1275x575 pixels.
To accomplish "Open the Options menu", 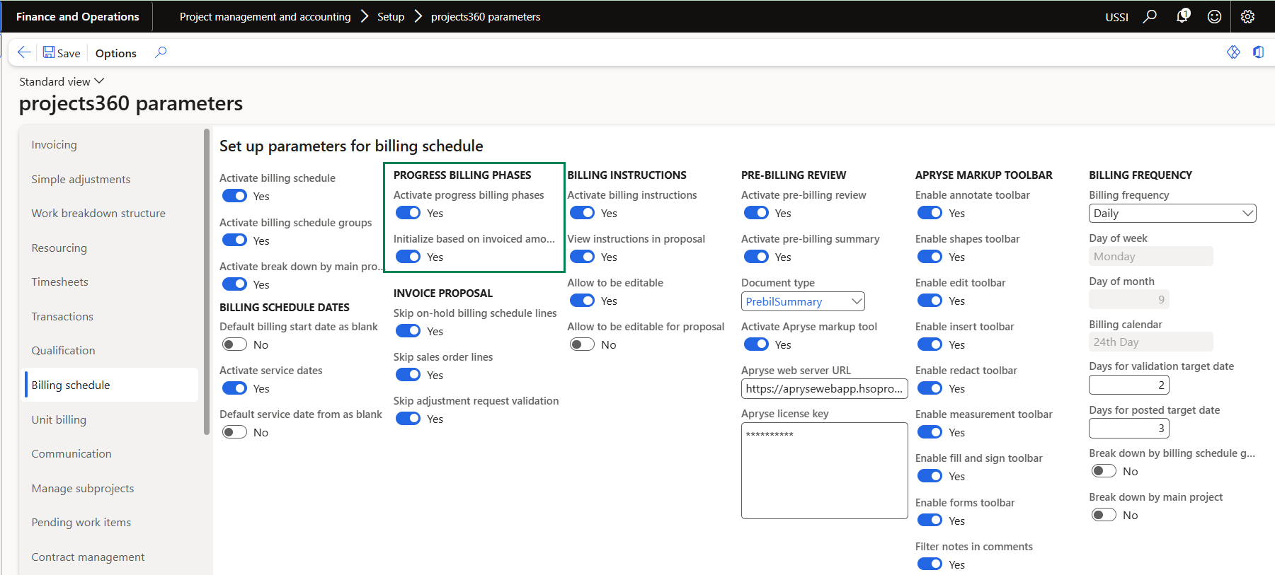I will coord(115,53).
